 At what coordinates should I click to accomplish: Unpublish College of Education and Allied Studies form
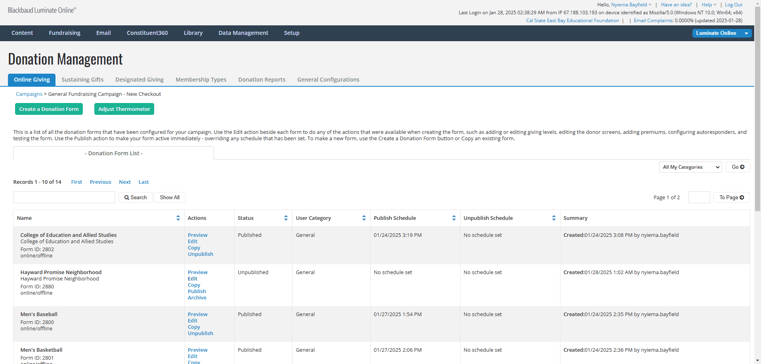(x=201, y=254)
